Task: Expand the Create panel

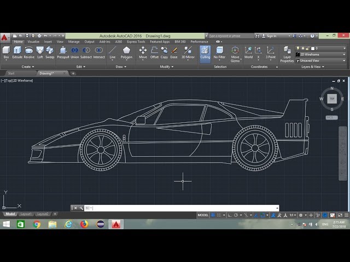Action: (28, 67)
